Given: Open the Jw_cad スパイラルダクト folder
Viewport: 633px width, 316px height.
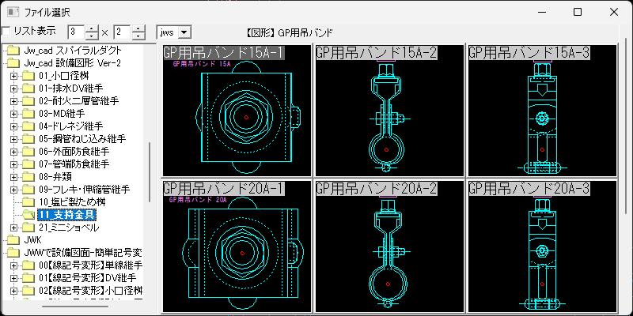Looking at the screenshot, I should point(73,51).
